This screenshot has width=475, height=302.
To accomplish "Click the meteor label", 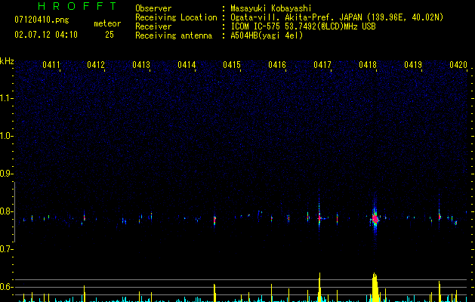I will [107, 23].
